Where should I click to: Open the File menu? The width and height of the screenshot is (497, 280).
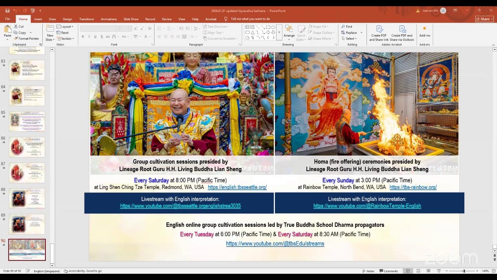point(7,19)
